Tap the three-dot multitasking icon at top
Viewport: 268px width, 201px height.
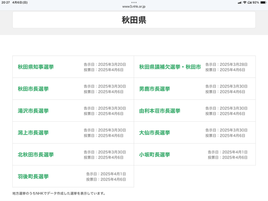tap(134, 3)
